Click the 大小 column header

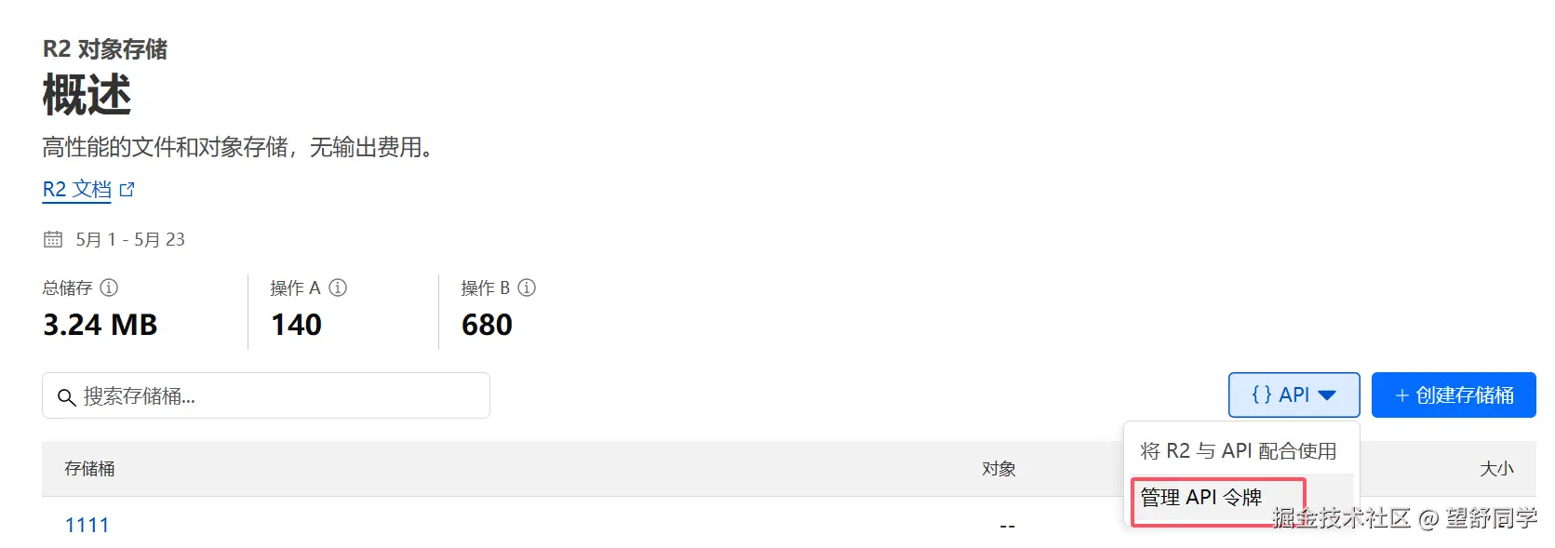tap(1497, 469)
